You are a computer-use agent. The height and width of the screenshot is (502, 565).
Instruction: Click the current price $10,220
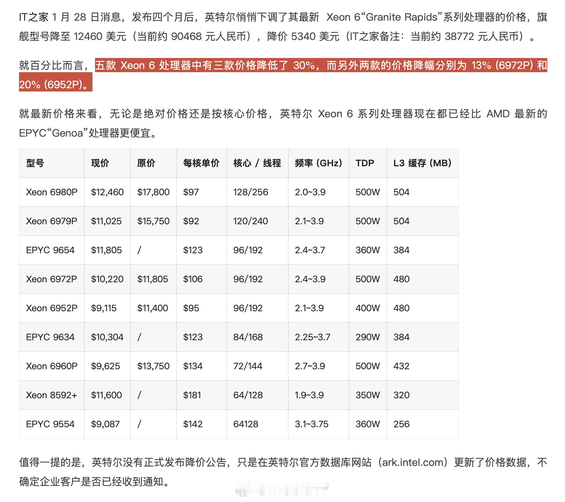click(x=107, y=279)
